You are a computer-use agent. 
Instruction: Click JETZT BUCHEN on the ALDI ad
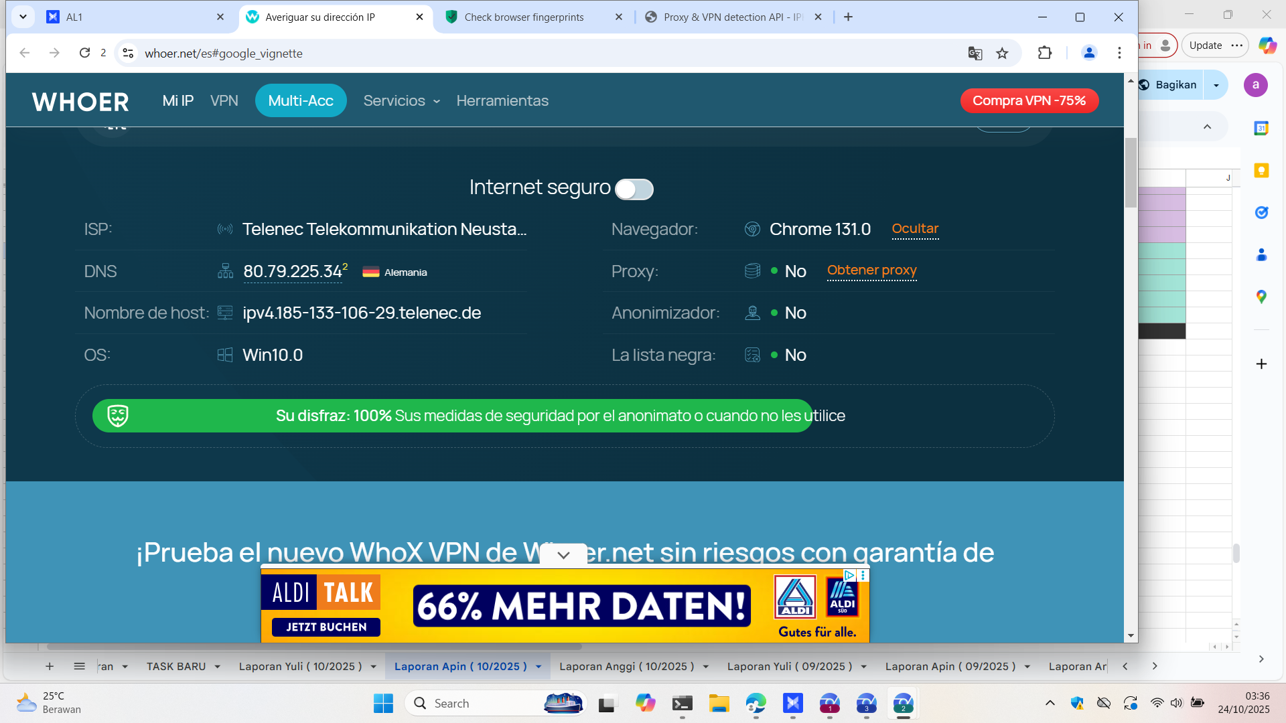click(x=326, y=627)
